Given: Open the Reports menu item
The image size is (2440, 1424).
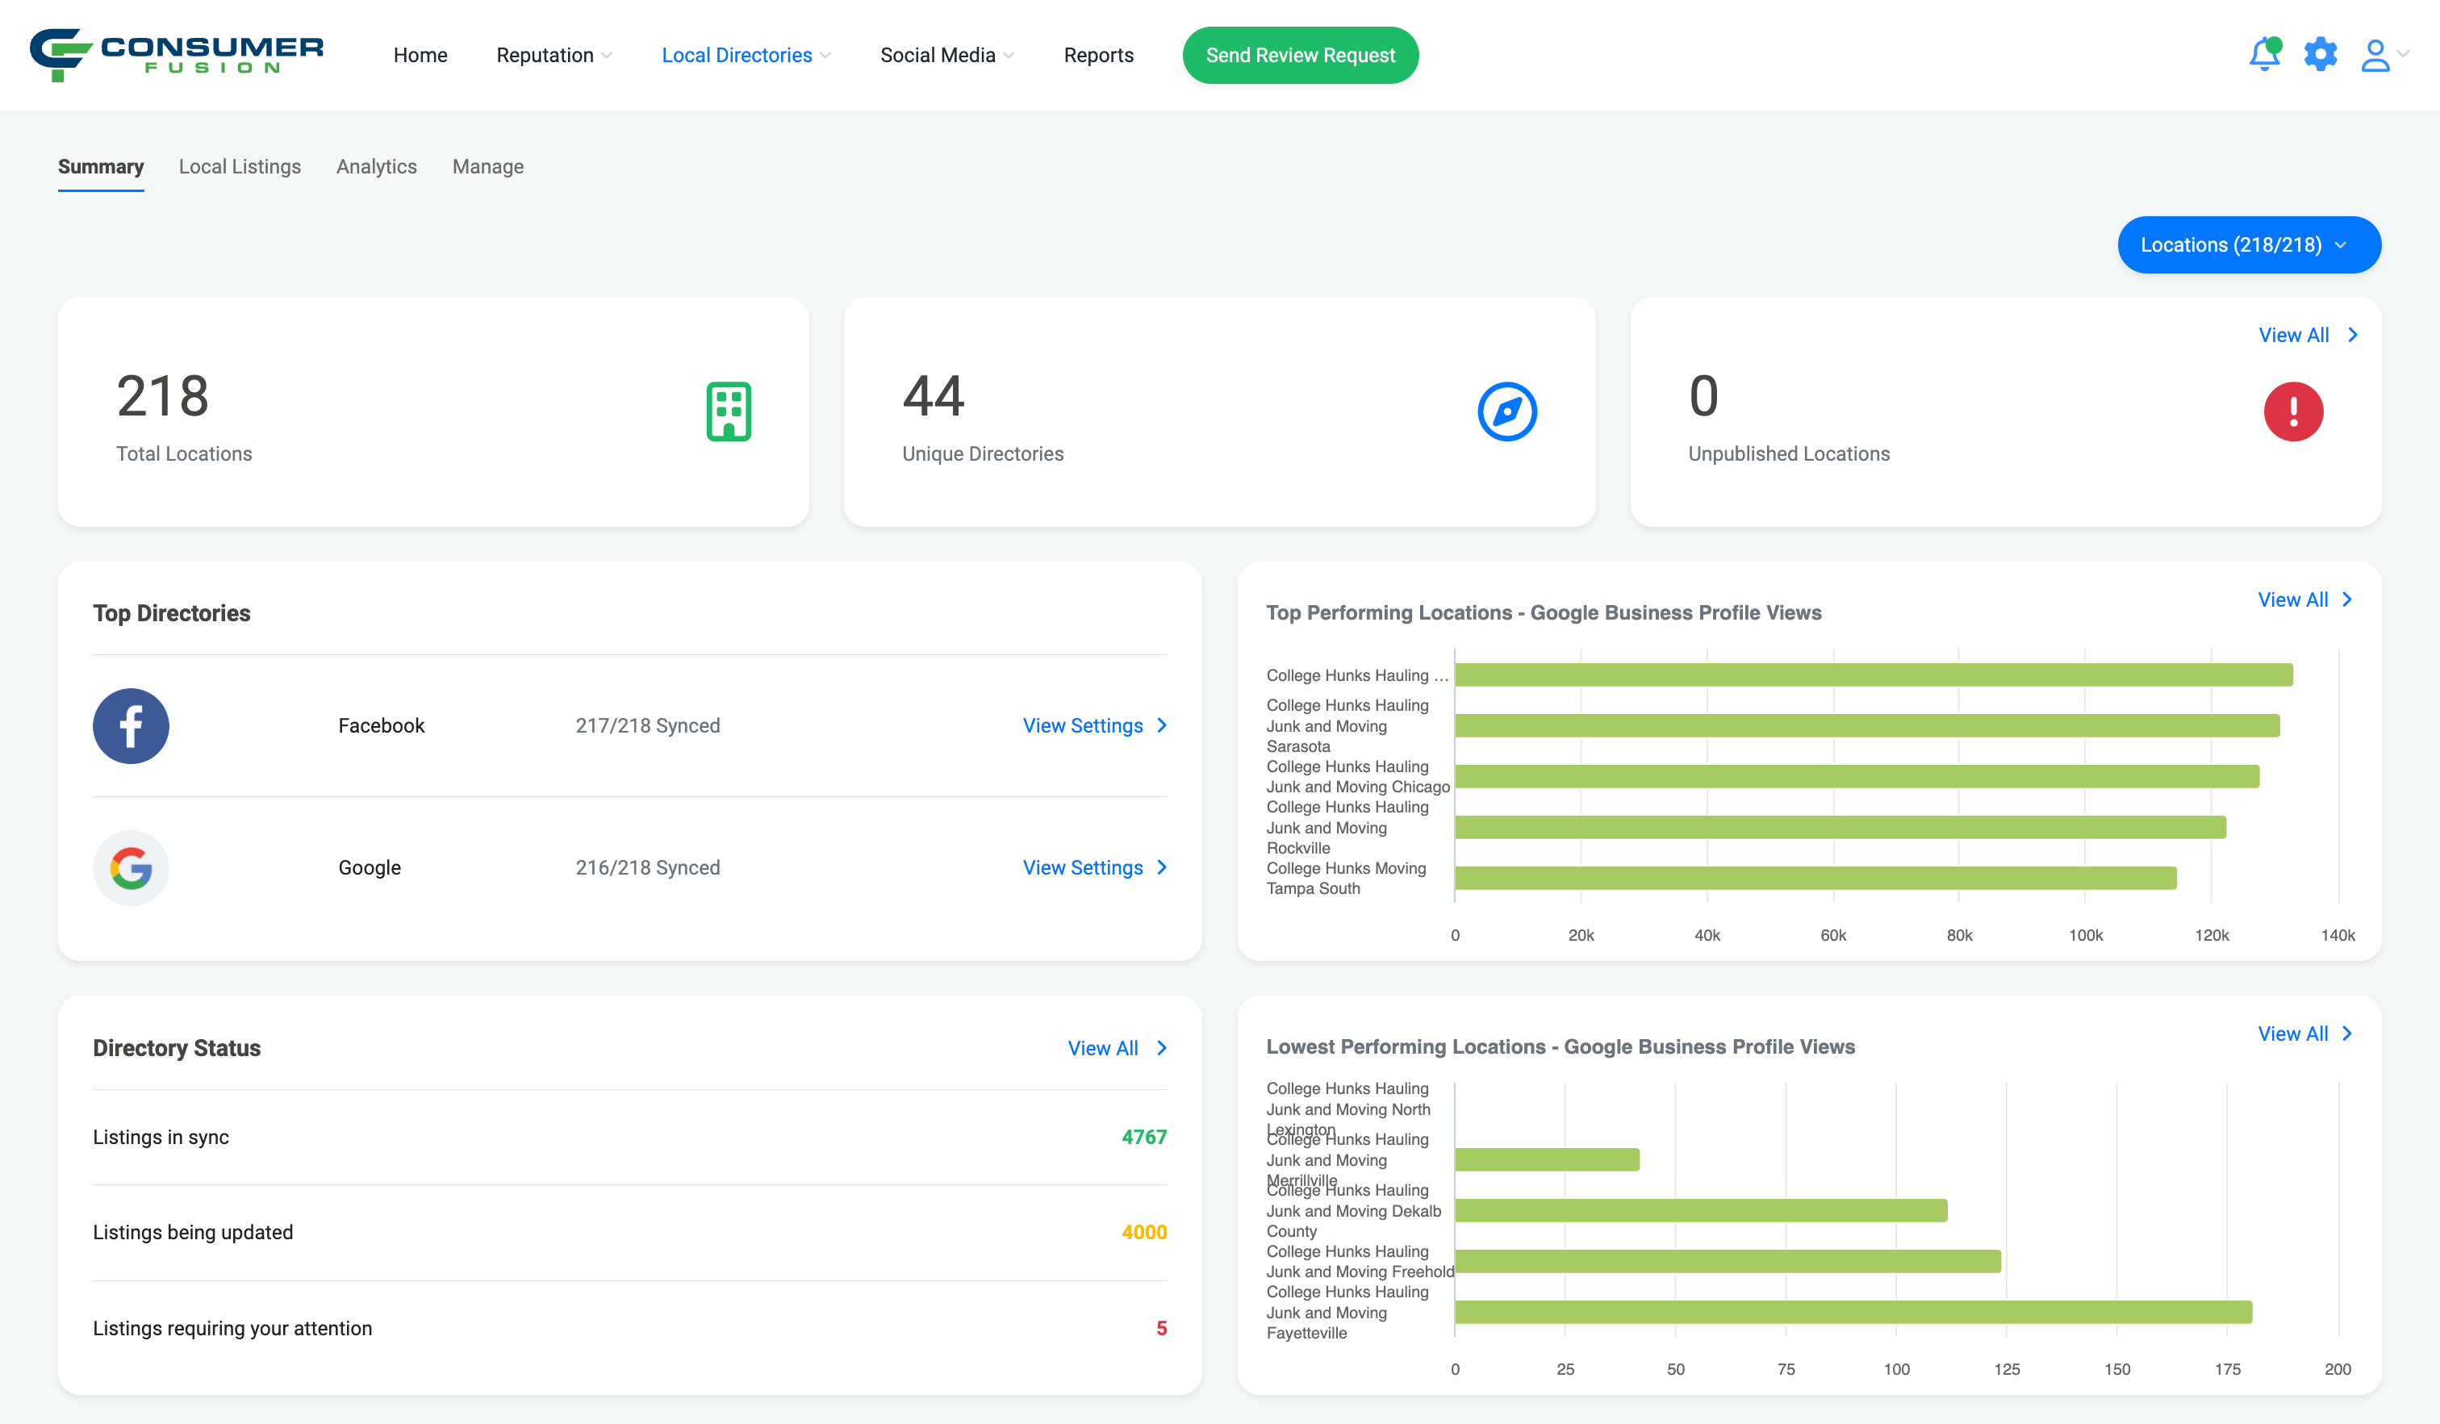Looking at the screenshot, I should click(1100, 54).
